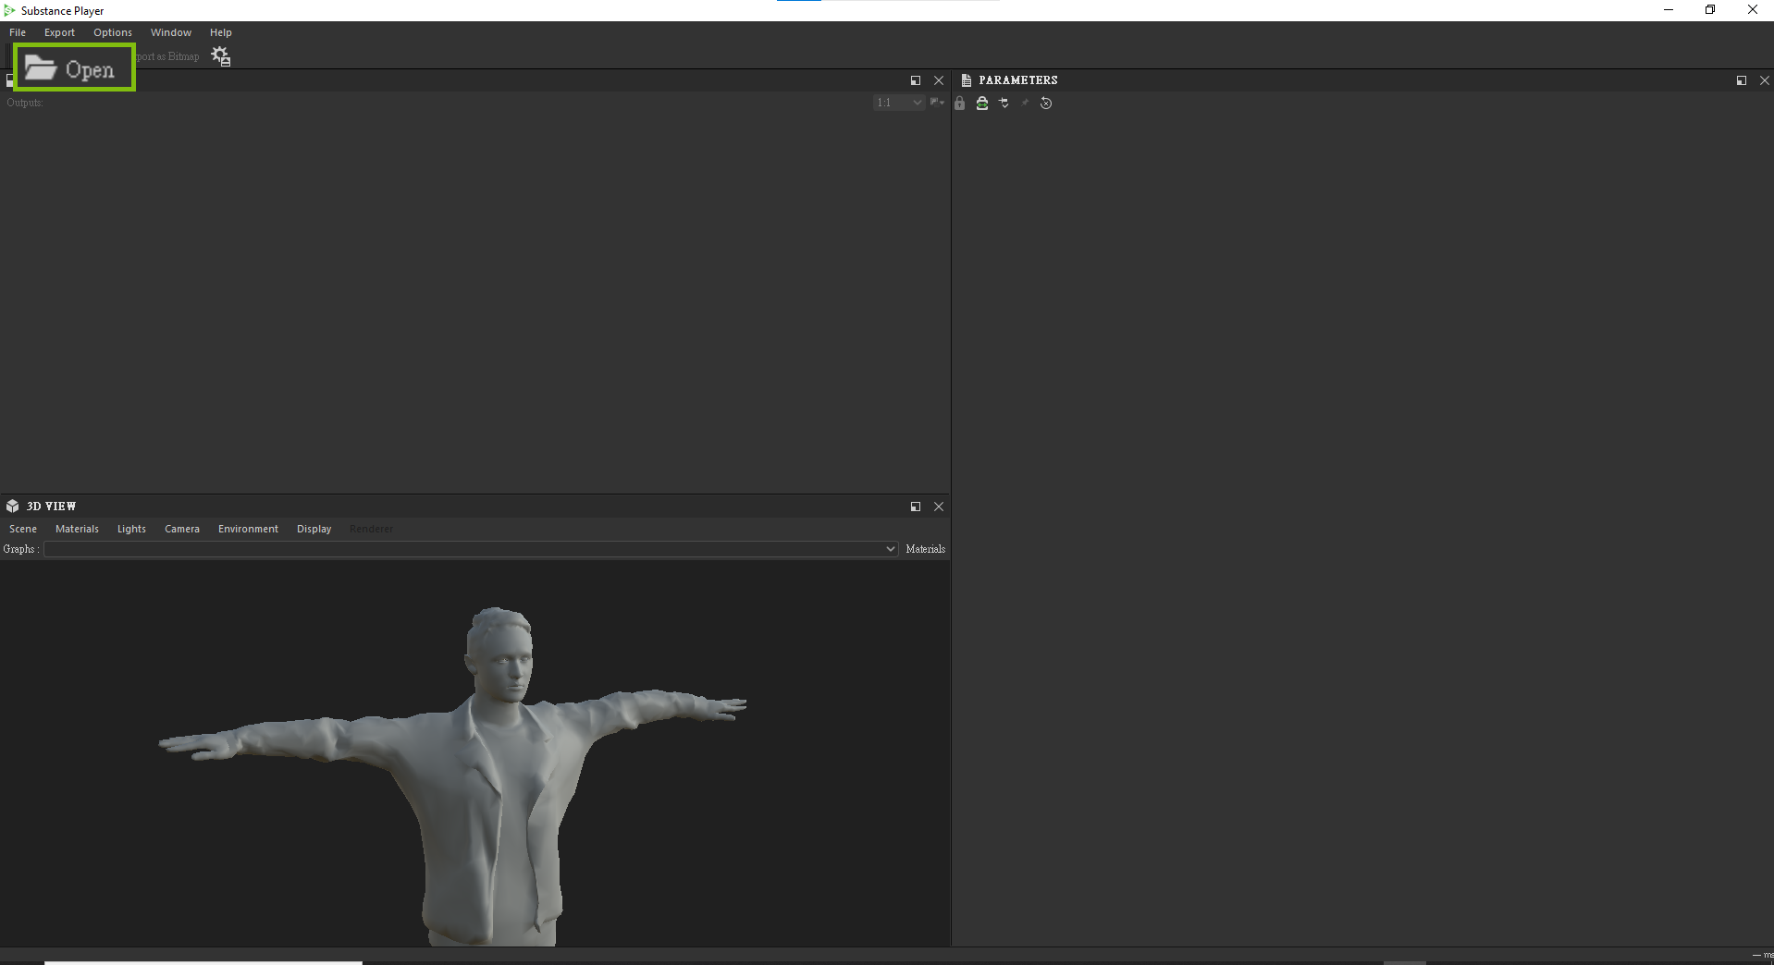Open the 1:1 zoom ratio dropdown

[x=899, y=103]
